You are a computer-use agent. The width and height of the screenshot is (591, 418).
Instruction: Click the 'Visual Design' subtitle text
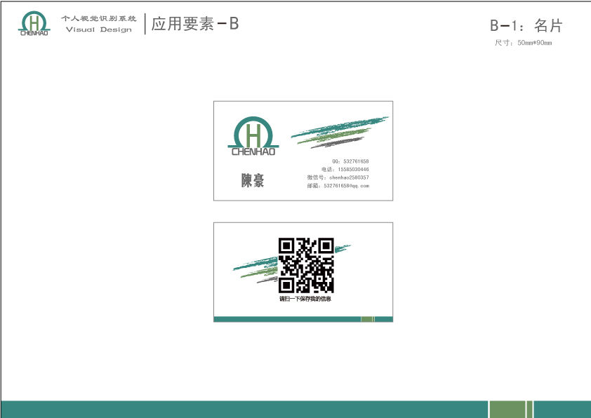(x=99, y=29)
